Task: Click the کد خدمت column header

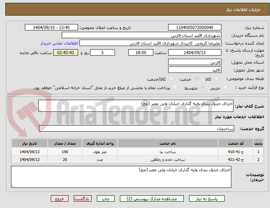Action: 236,143
